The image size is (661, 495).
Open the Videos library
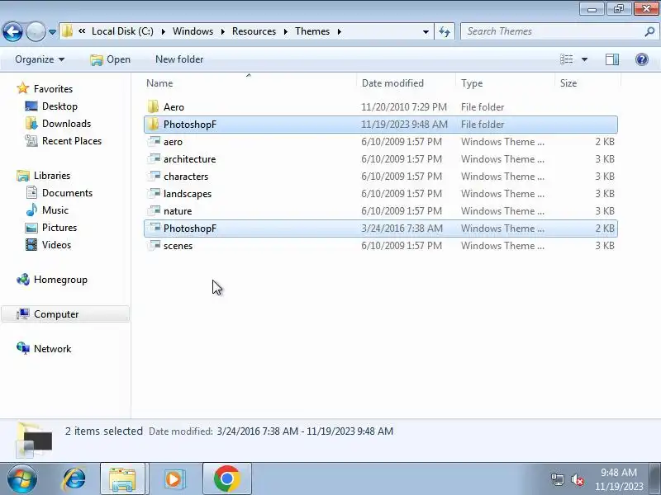(48, 244)
